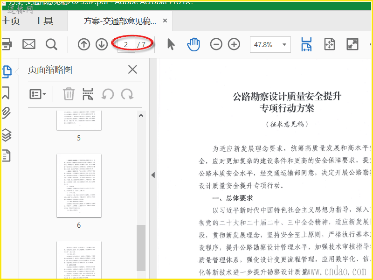Click the insert pages scissors-style icon
This screenshot has height=280, width=373.
coord(88,94)
